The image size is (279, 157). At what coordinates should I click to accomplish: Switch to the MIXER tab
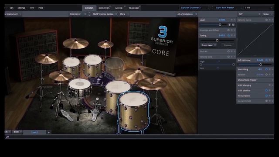tap(119, 8)
